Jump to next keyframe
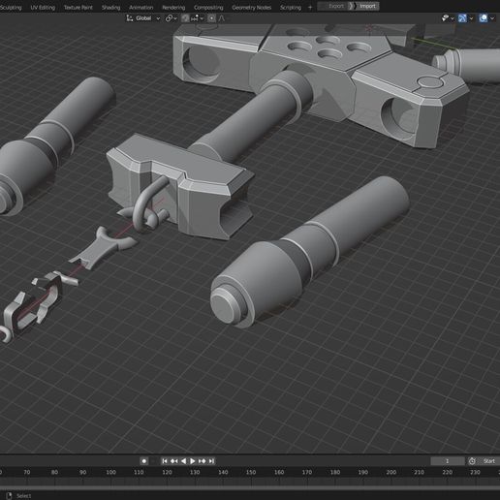 [x=202, y=461]
